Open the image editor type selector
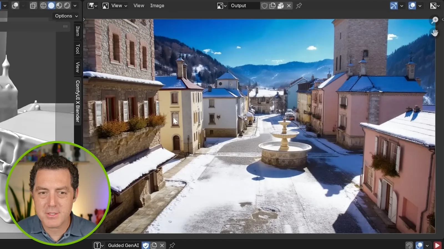The height and width of the screenshot is (249, 444). [92, 6]
